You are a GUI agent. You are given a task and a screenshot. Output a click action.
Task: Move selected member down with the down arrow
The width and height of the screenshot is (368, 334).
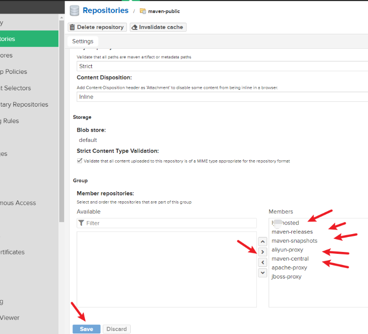tap(263, 273)
